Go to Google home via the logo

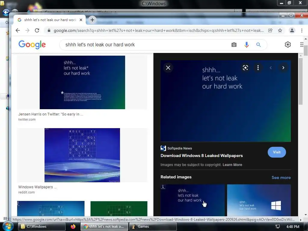coord(32,45)
